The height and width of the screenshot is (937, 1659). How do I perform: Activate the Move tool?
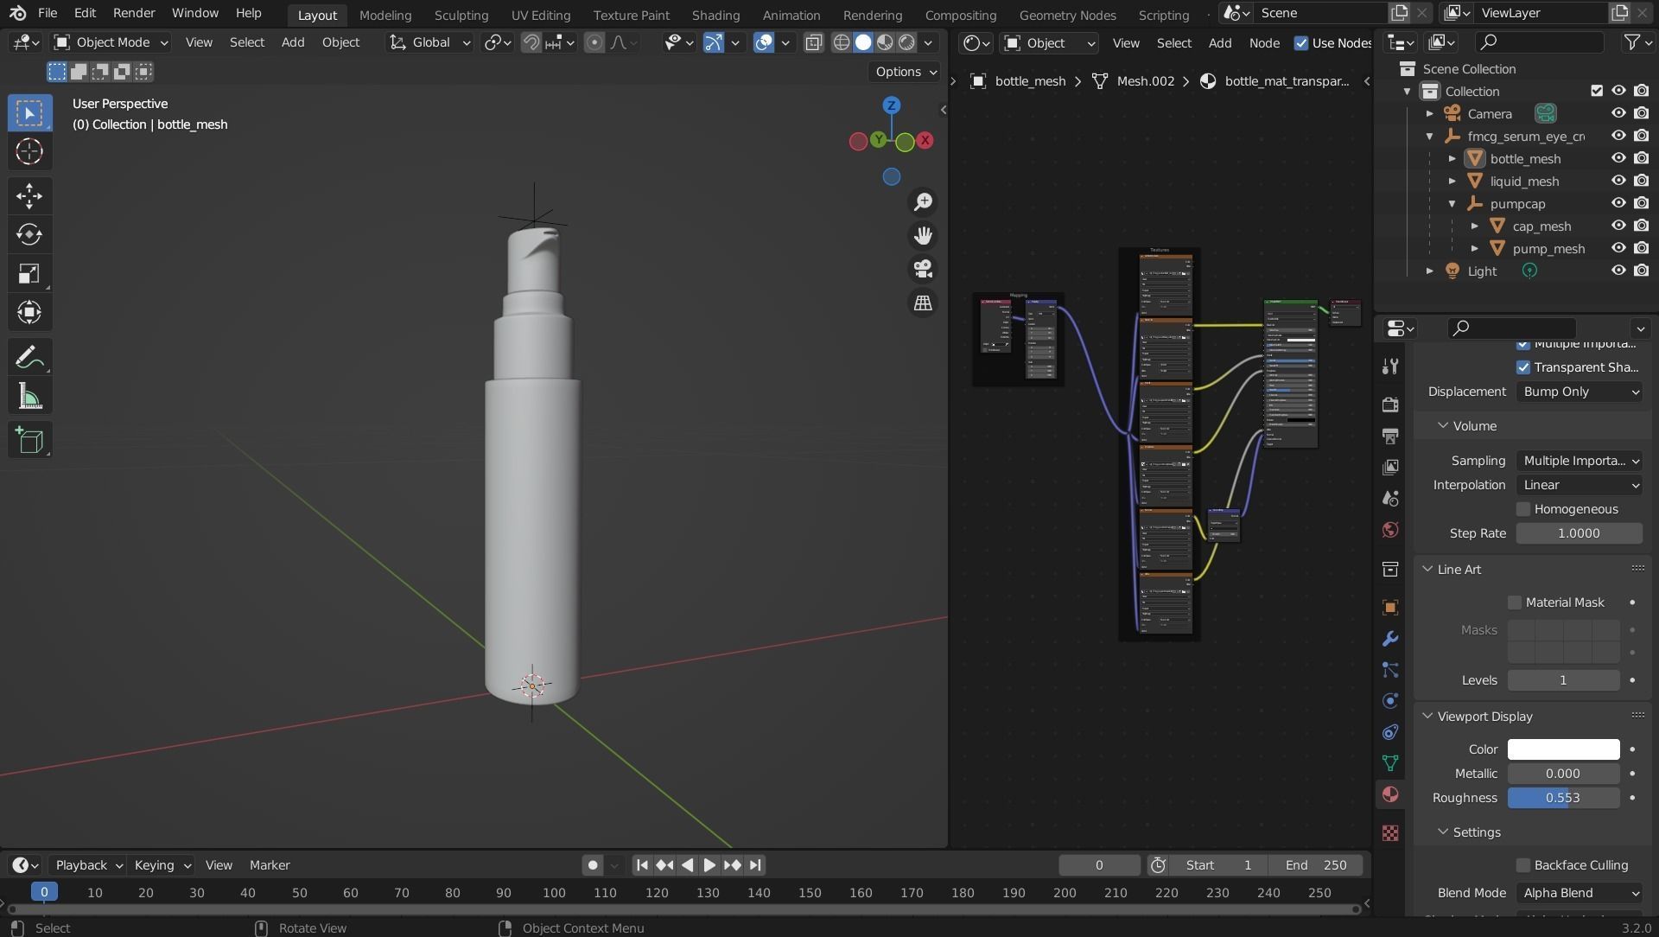29,196
